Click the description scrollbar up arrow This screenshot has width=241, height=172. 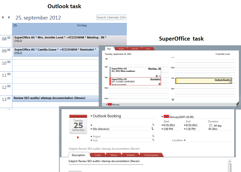tap(230, 161)
